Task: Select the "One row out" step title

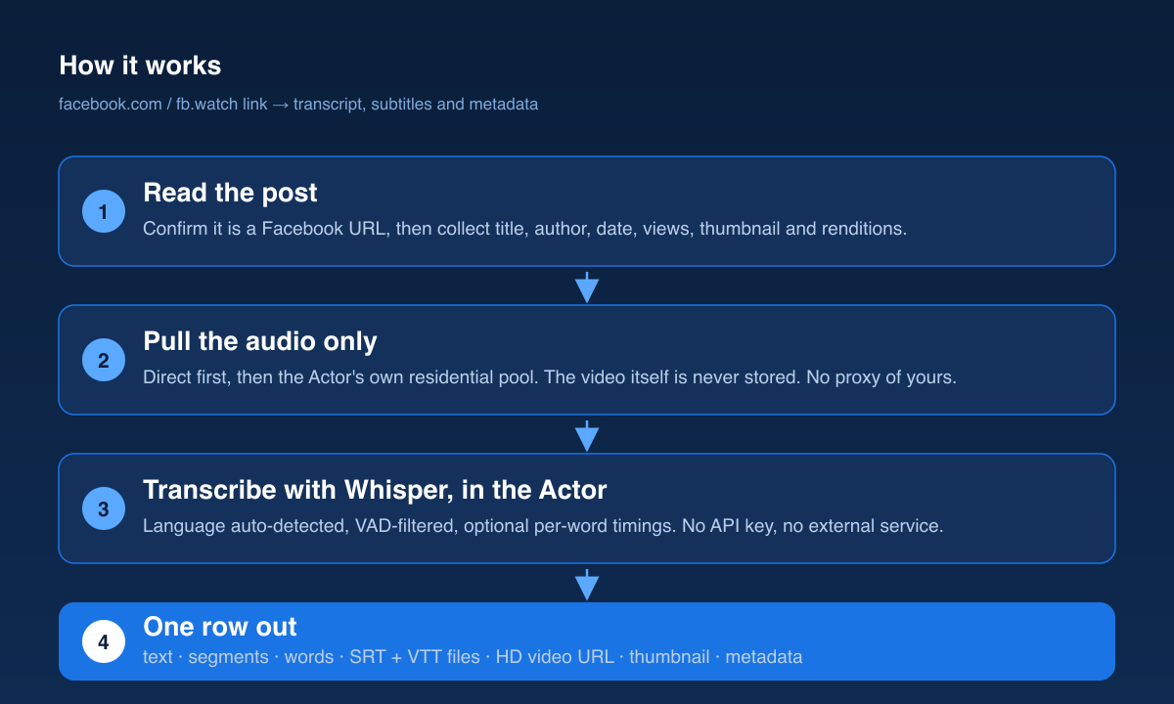Action: coord(220,627)
